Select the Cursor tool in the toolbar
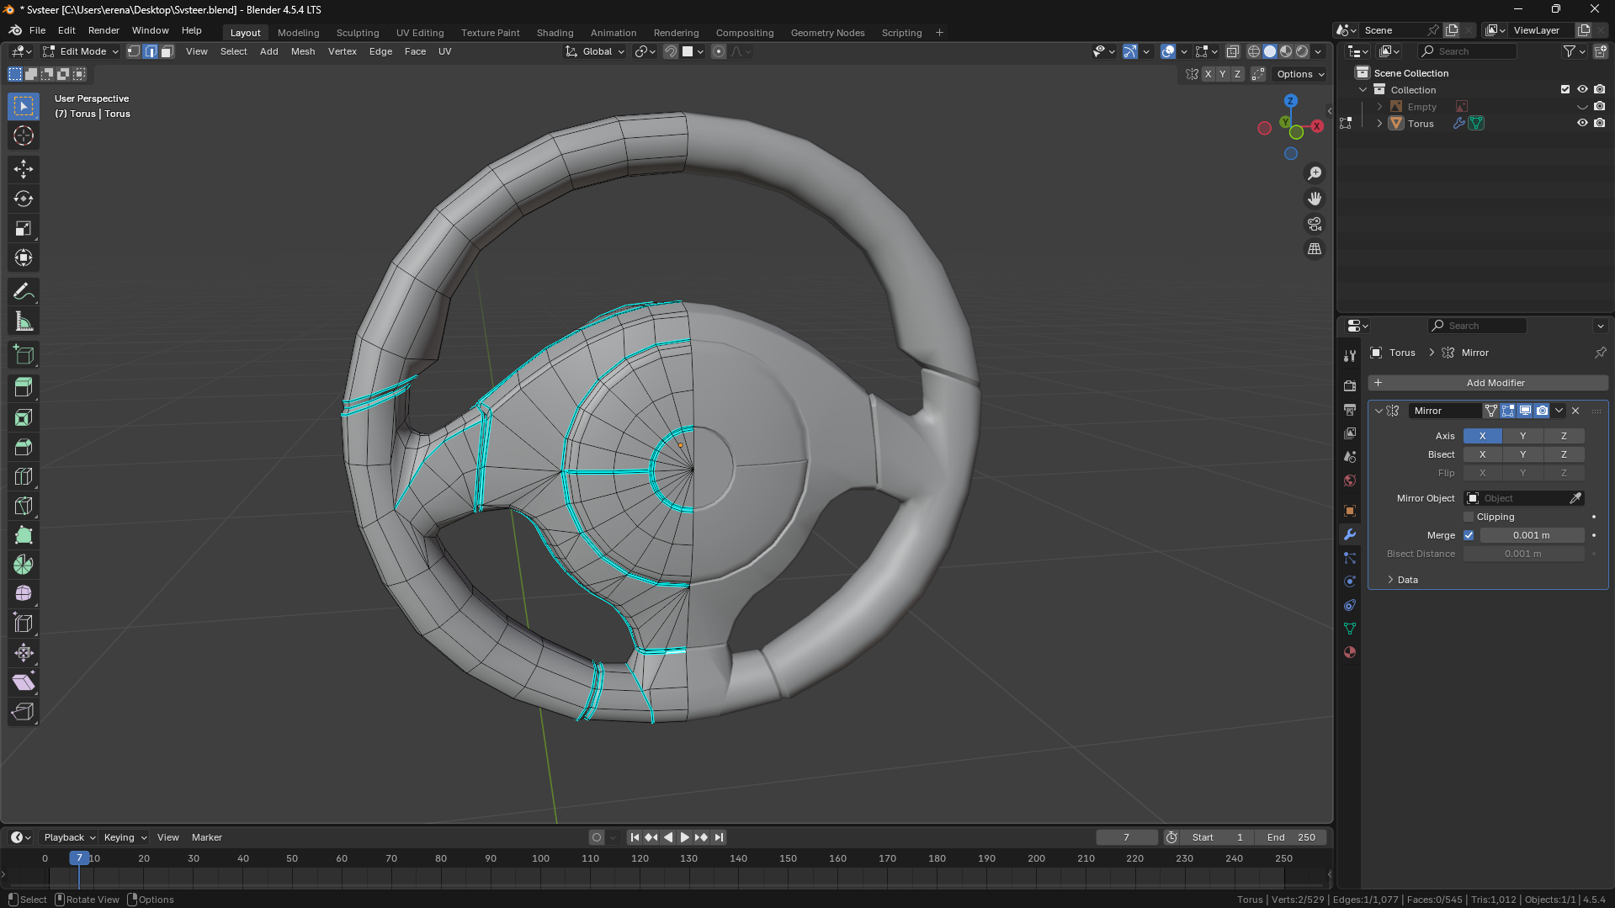 coord(24,136)
